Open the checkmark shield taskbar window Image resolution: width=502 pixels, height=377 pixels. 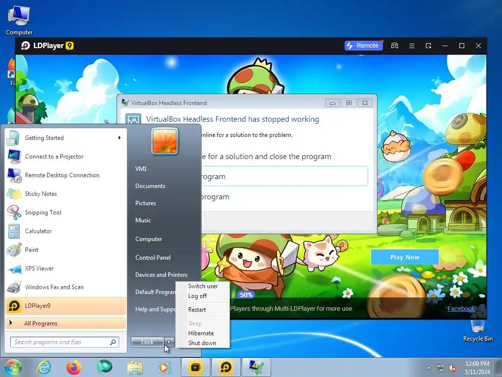(256, 367)
